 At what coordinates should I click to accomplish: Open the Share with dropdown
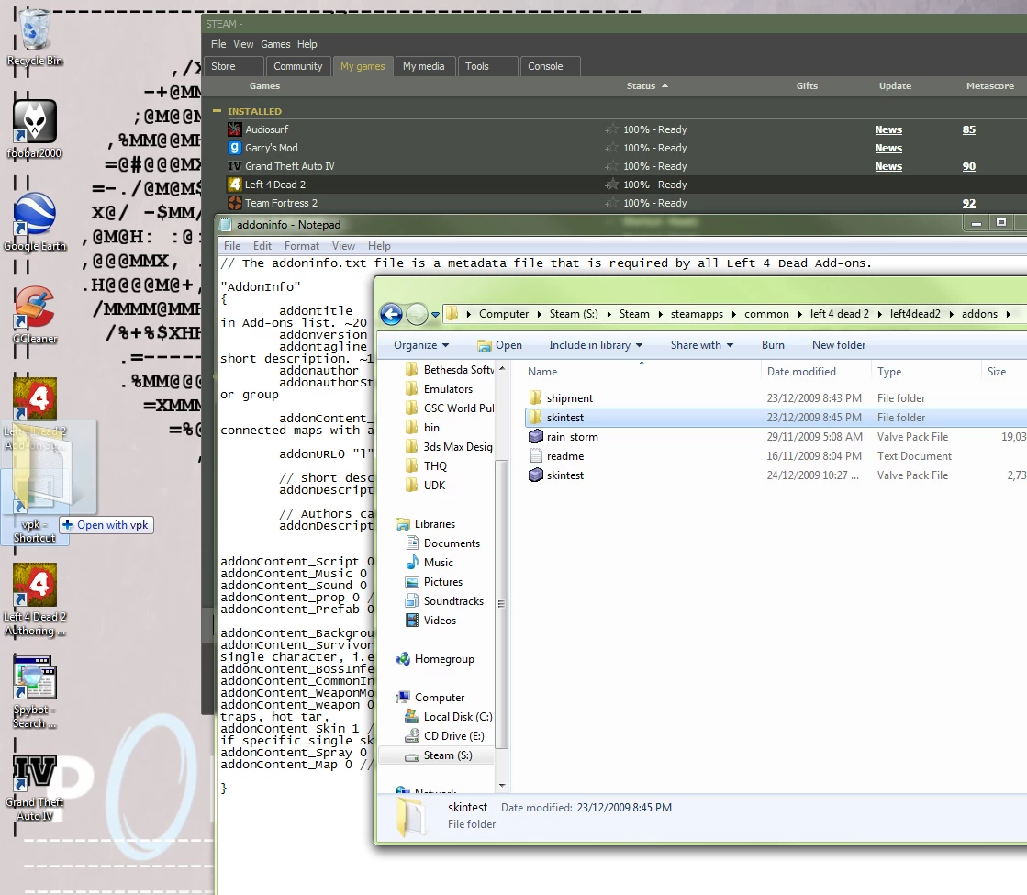[701, 344]
